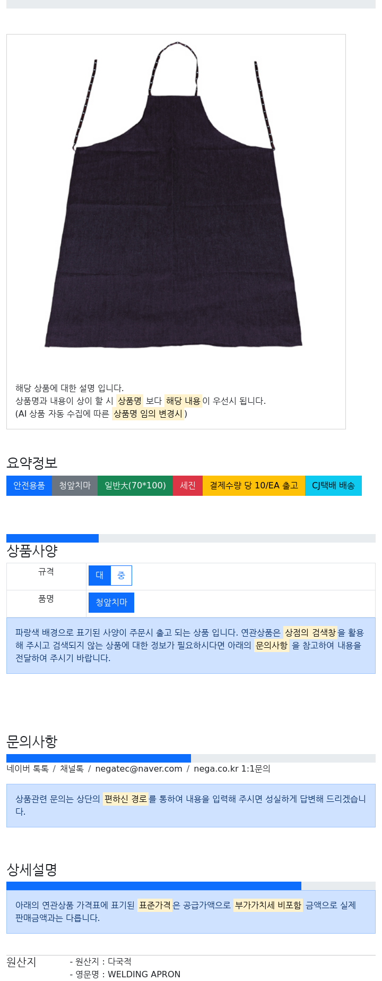382x981 pixels.
Task: Click the highlighted 상점의 검색창 text
Action: tap(310, 632)
